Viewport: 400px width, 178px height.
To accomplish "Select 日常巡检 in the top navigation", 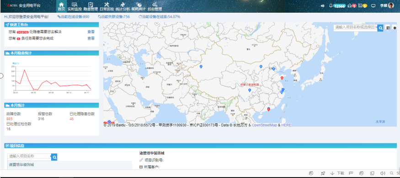I will coord(107,6).
